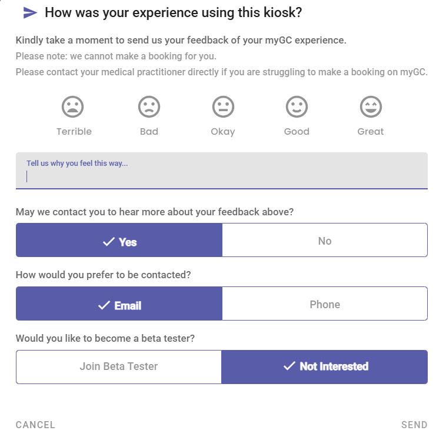Select the Good smiley face icon

[x=297, y=106]
